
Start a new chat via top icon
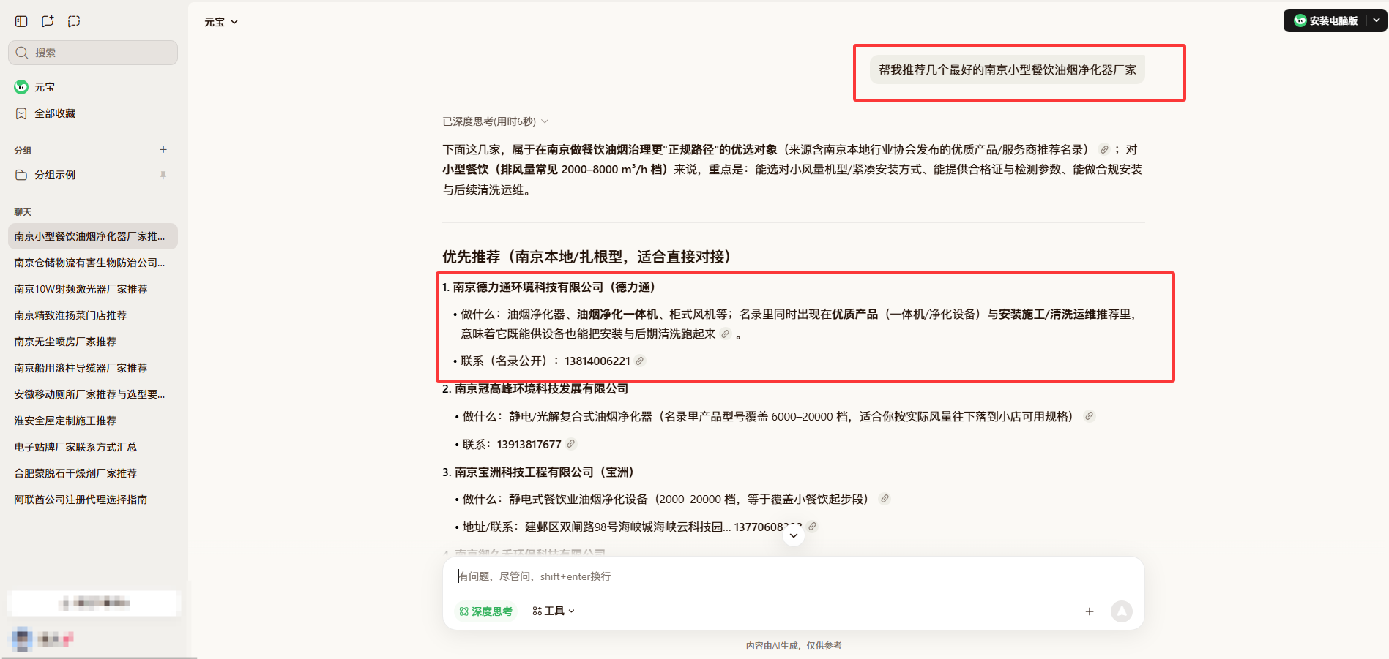[48, 21]
